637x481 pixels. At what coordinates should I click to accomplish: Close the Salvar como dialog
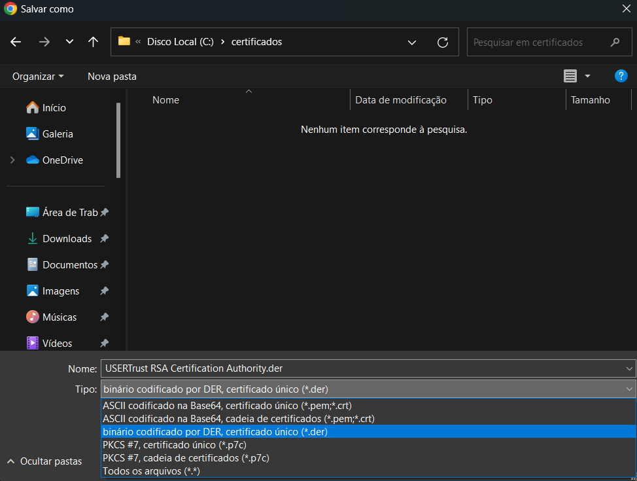(x=626, y=9)
